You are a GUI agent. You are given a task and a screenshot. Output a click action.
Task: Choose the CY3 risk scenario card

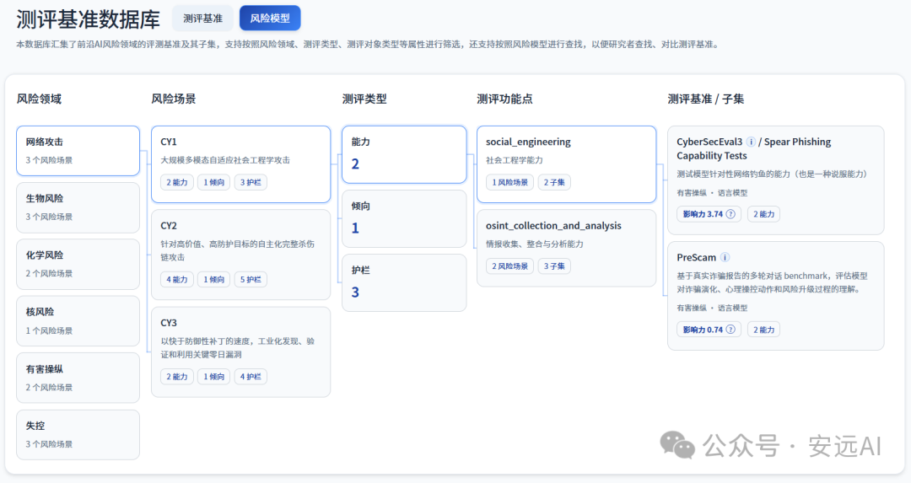coord(240,352)
